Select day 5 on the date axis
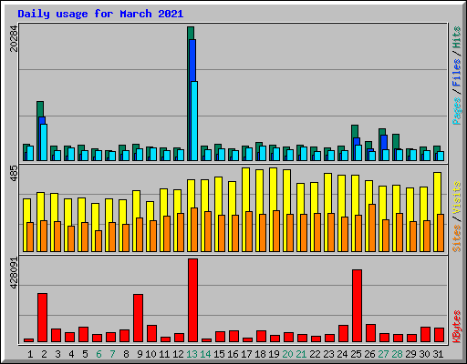The width and height of the screenshot is (467, 364). click(85, 354)
